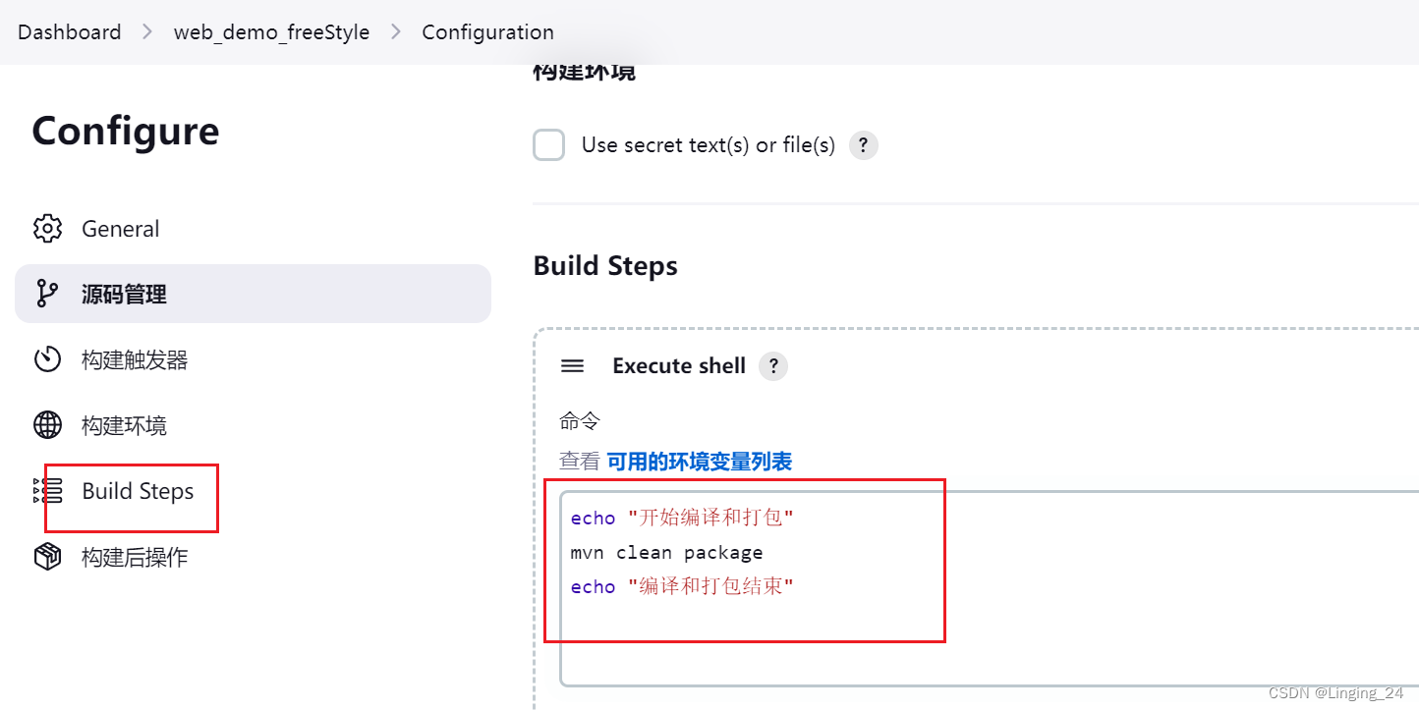Click the Execute shell title

click(x=679, y=366)
